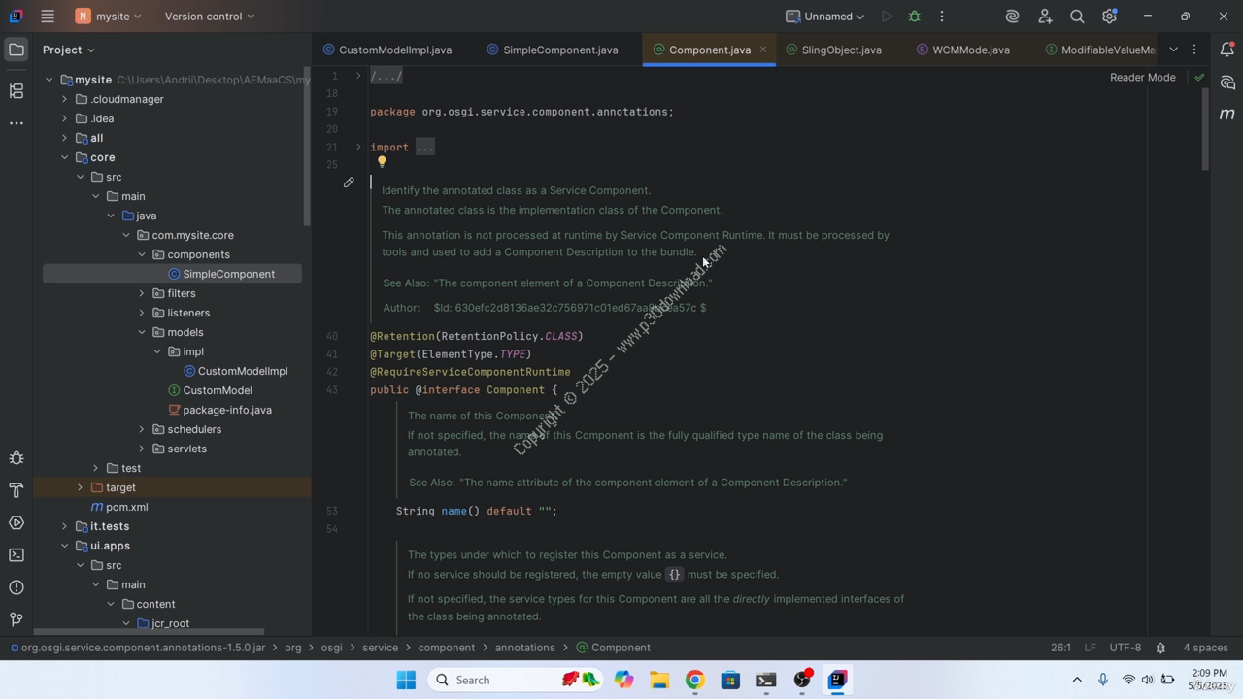Screen dimensions: 1243x699
Task: Show more tool windows
Action: (17, 123)
